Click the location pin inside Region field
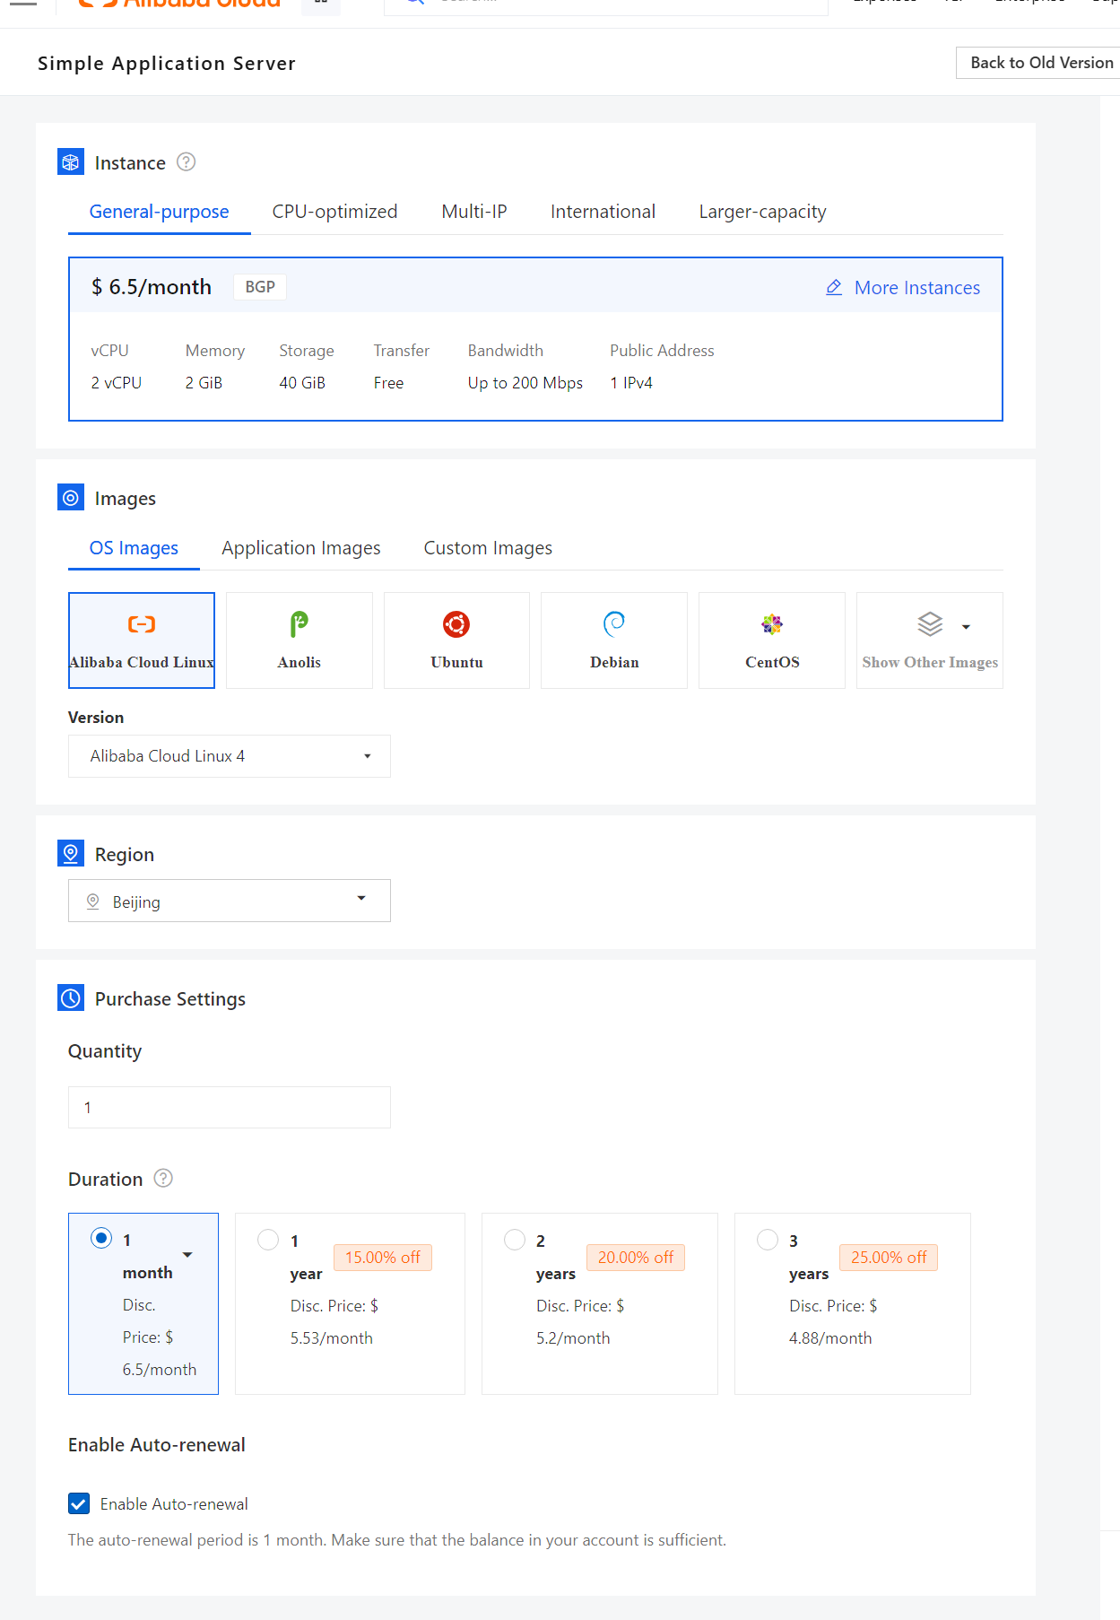Screen dimensions: 1120x1620 [92, 901]
